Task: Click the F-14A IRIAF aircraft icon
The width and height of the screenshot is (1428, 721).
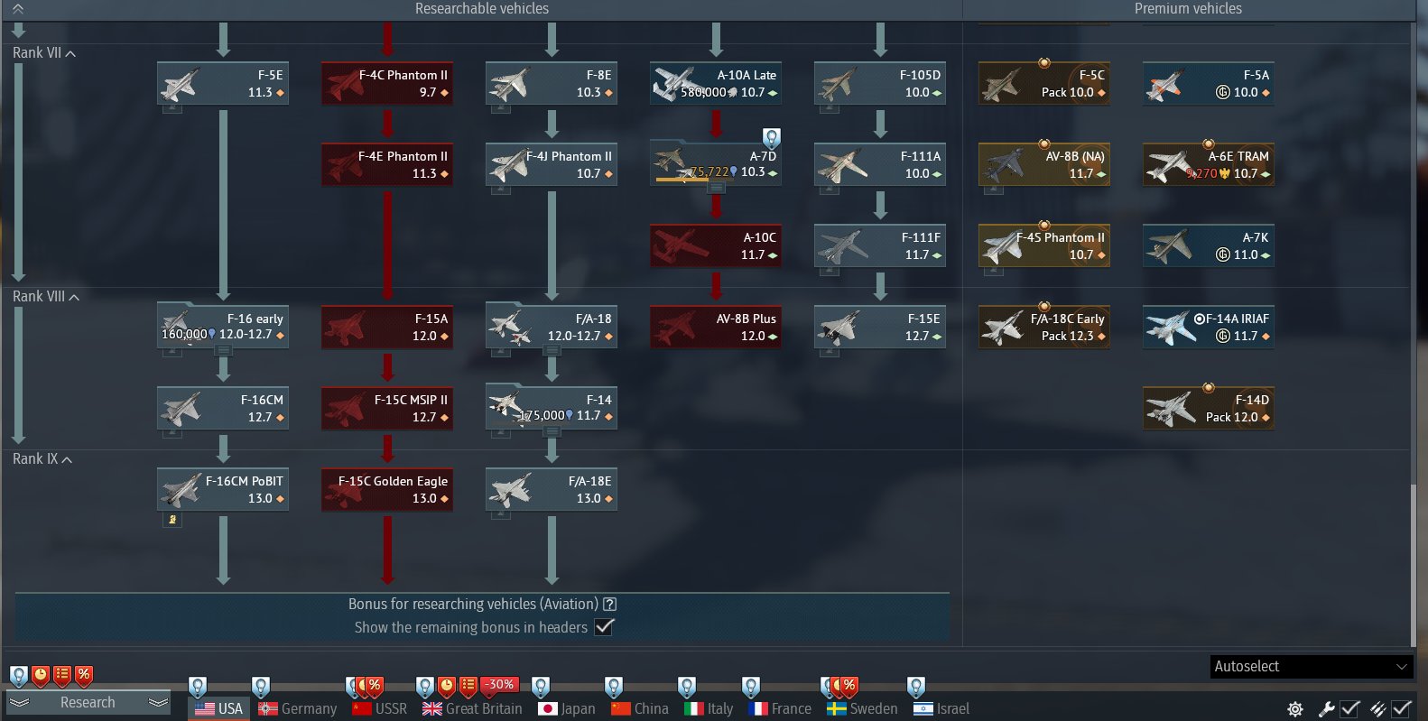Action: 1170,328
